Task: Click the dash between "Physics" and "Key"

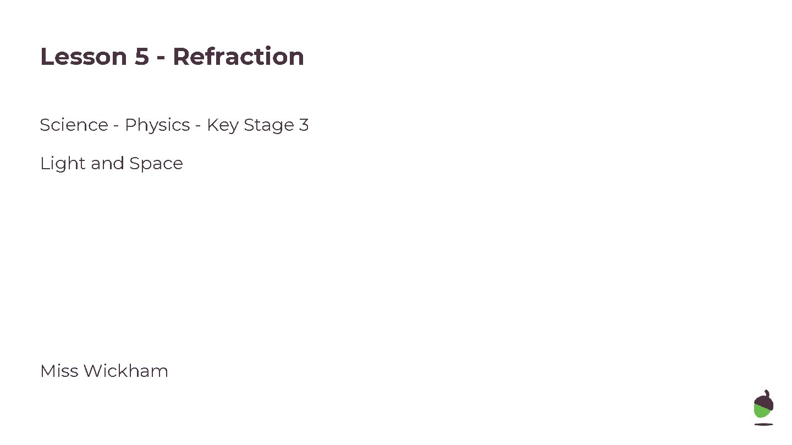Action: point(198,126)
